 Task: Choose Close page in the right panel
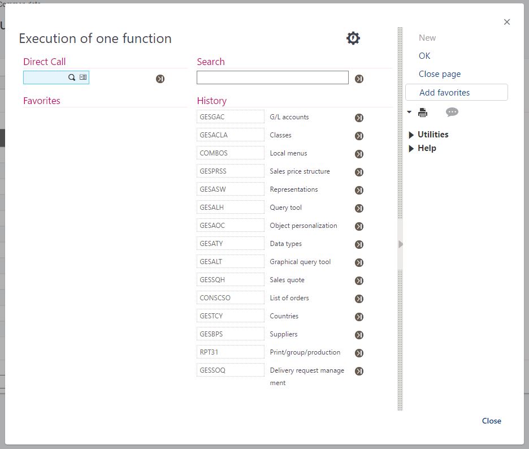(x=439, y=74)
